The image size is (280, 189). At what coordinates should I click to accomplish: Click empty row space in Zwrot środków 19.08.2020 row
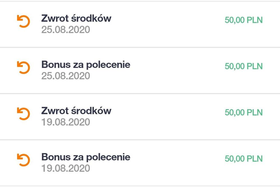(x=168, y=116)
